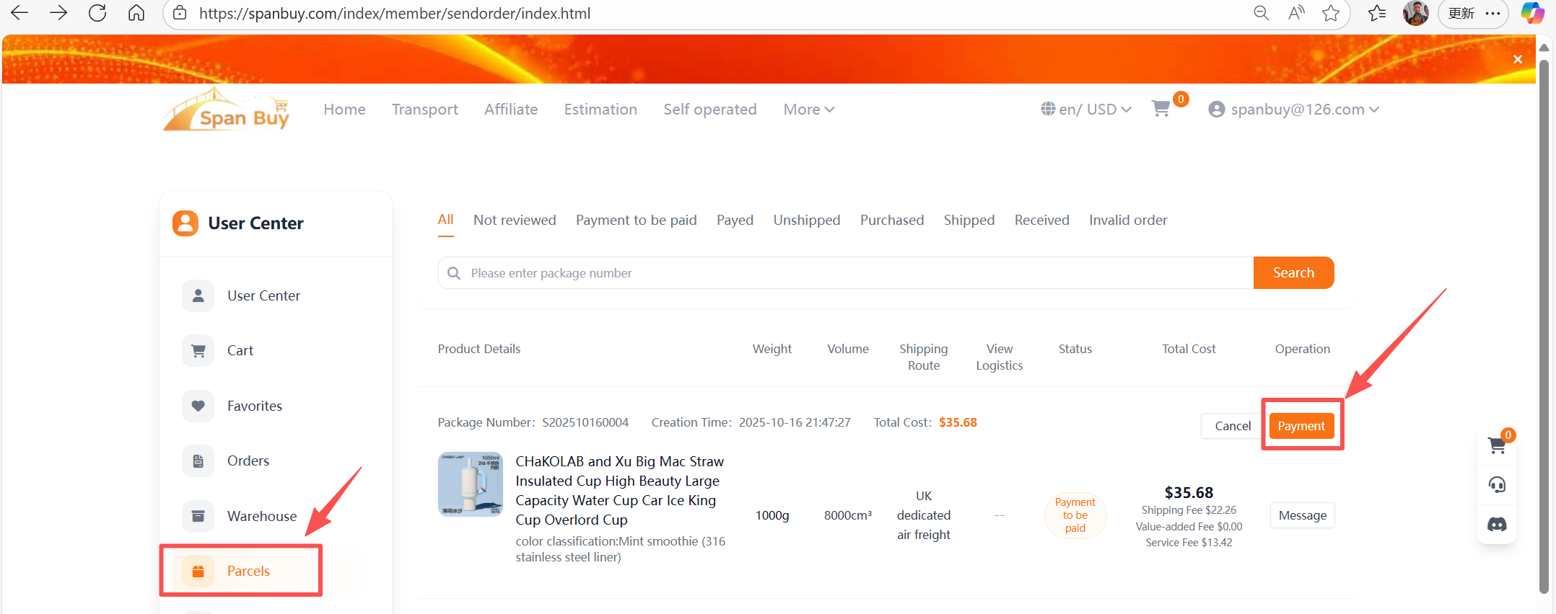Click the floating cart icon on right
Screen dimensions: 1556x614
pyautogui.click(x=1497, y=445)
